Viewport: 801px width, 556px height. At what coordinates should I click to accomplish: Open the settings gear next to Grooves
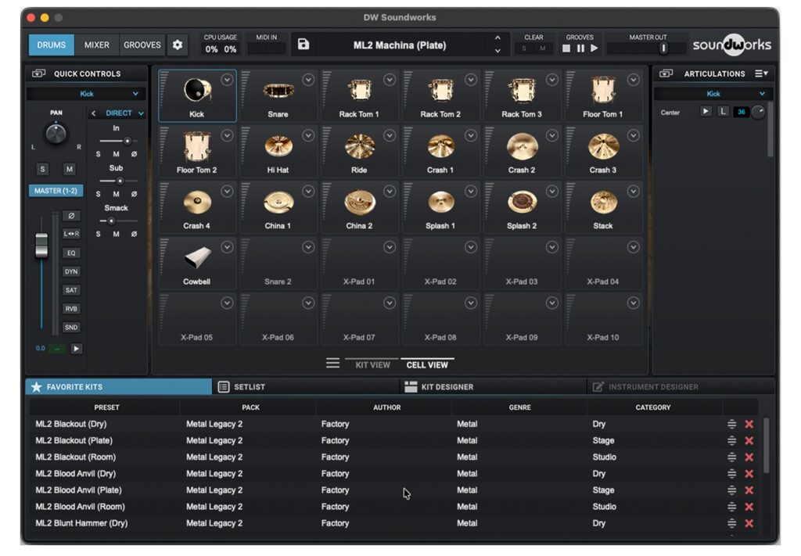point(177,45)
